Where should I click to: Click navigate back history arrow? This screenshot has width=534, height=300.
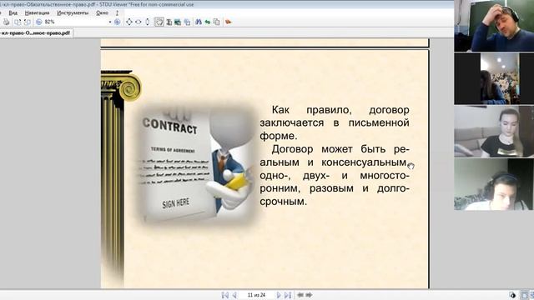click(x=300, y=295)
